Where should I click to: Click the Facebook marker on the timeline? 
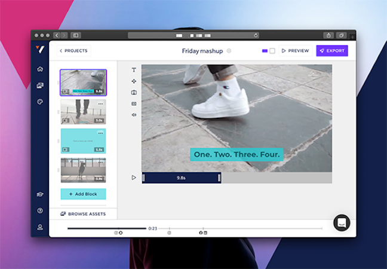click(x=201, y=233)
